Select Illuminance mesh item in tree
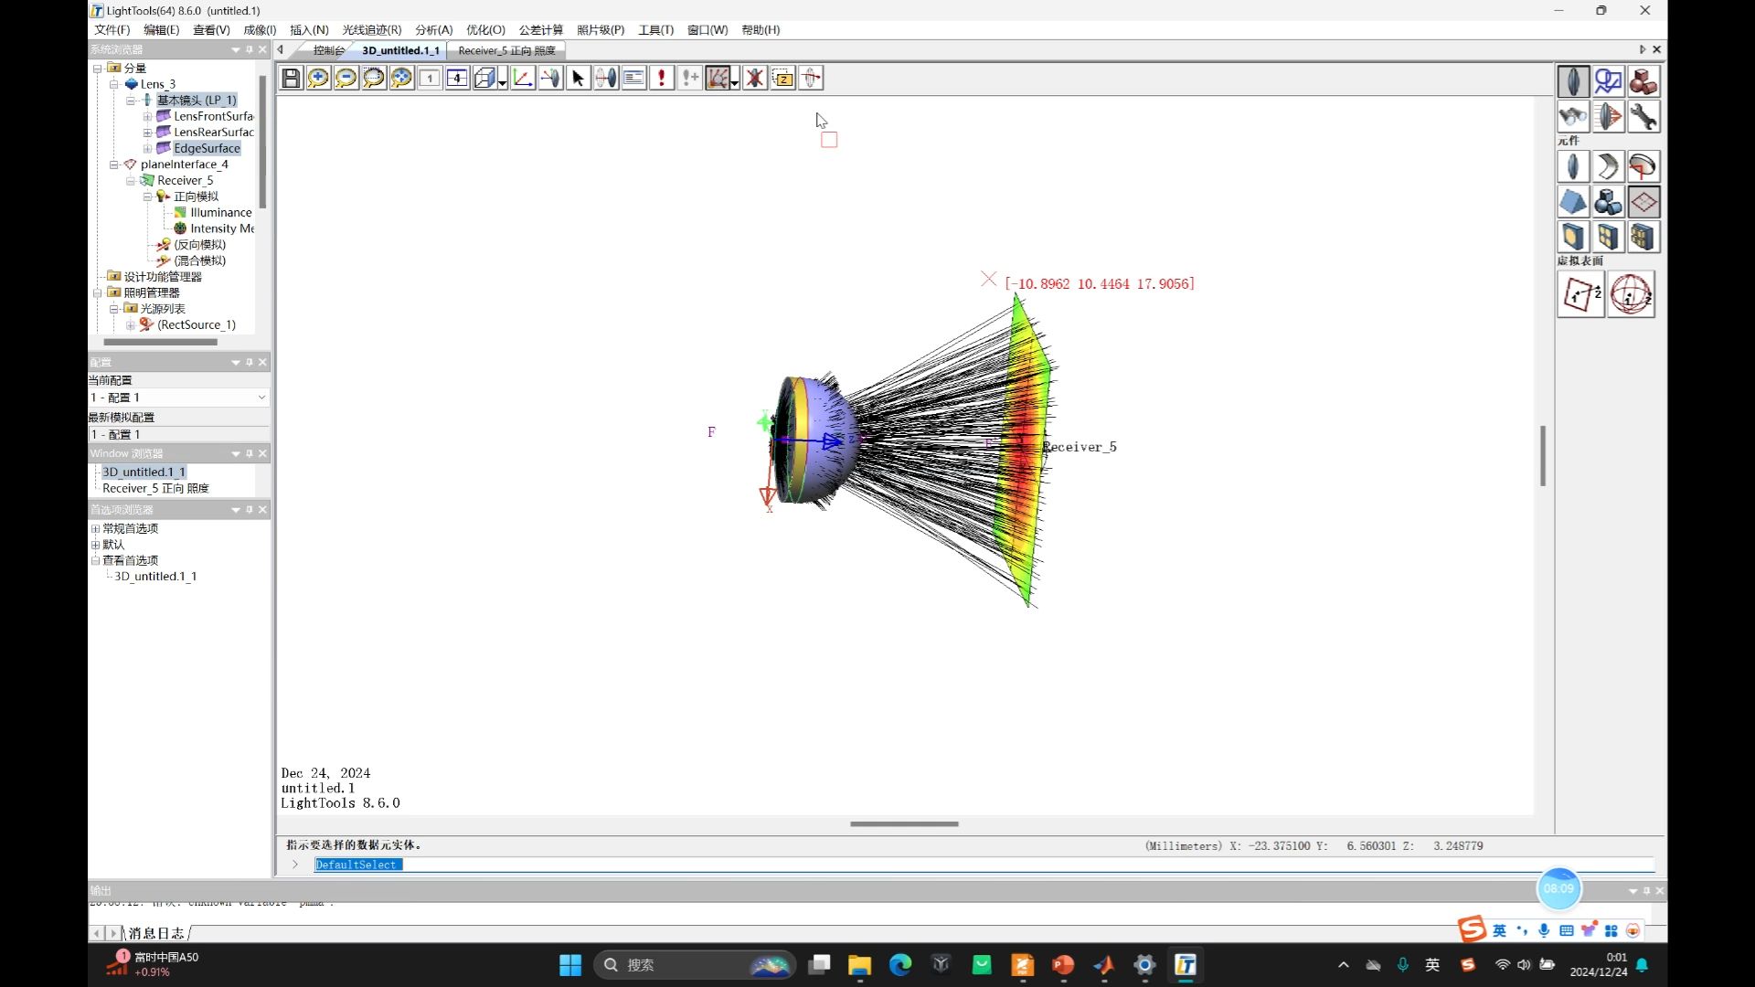 pyautogui.click(x=220, y=212)
